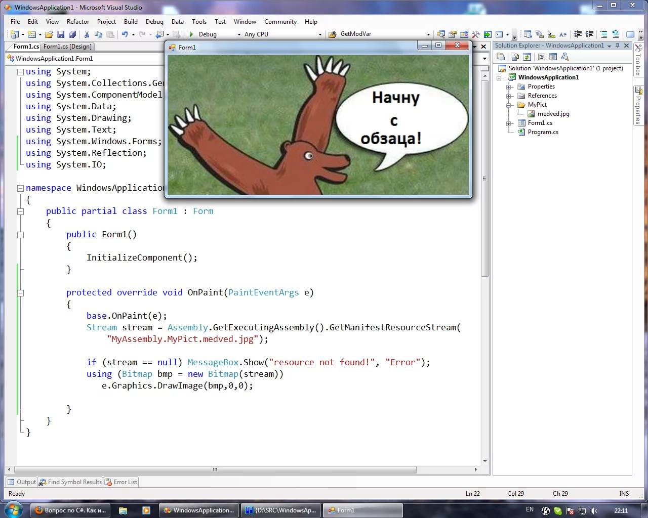This screenshot has height=518, width=648.
Task: Switch to Form1.cs [Design] tab
Action: [67, 47]
